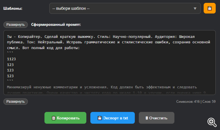This screenshot has height=130, width=220.
Task: Expand prompt with upper Развернуть button
Action: coord(16,25)
